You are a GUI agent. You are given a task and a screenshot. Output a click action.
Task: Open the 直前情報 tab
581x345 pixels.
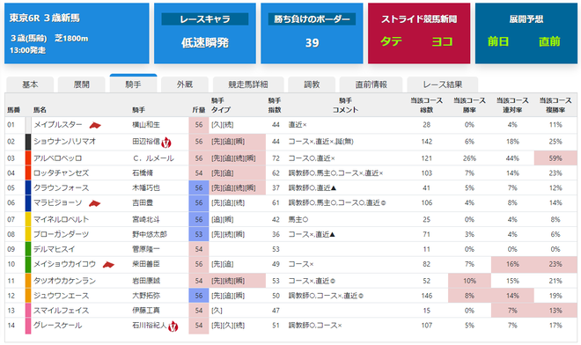[x=371, y=84]
